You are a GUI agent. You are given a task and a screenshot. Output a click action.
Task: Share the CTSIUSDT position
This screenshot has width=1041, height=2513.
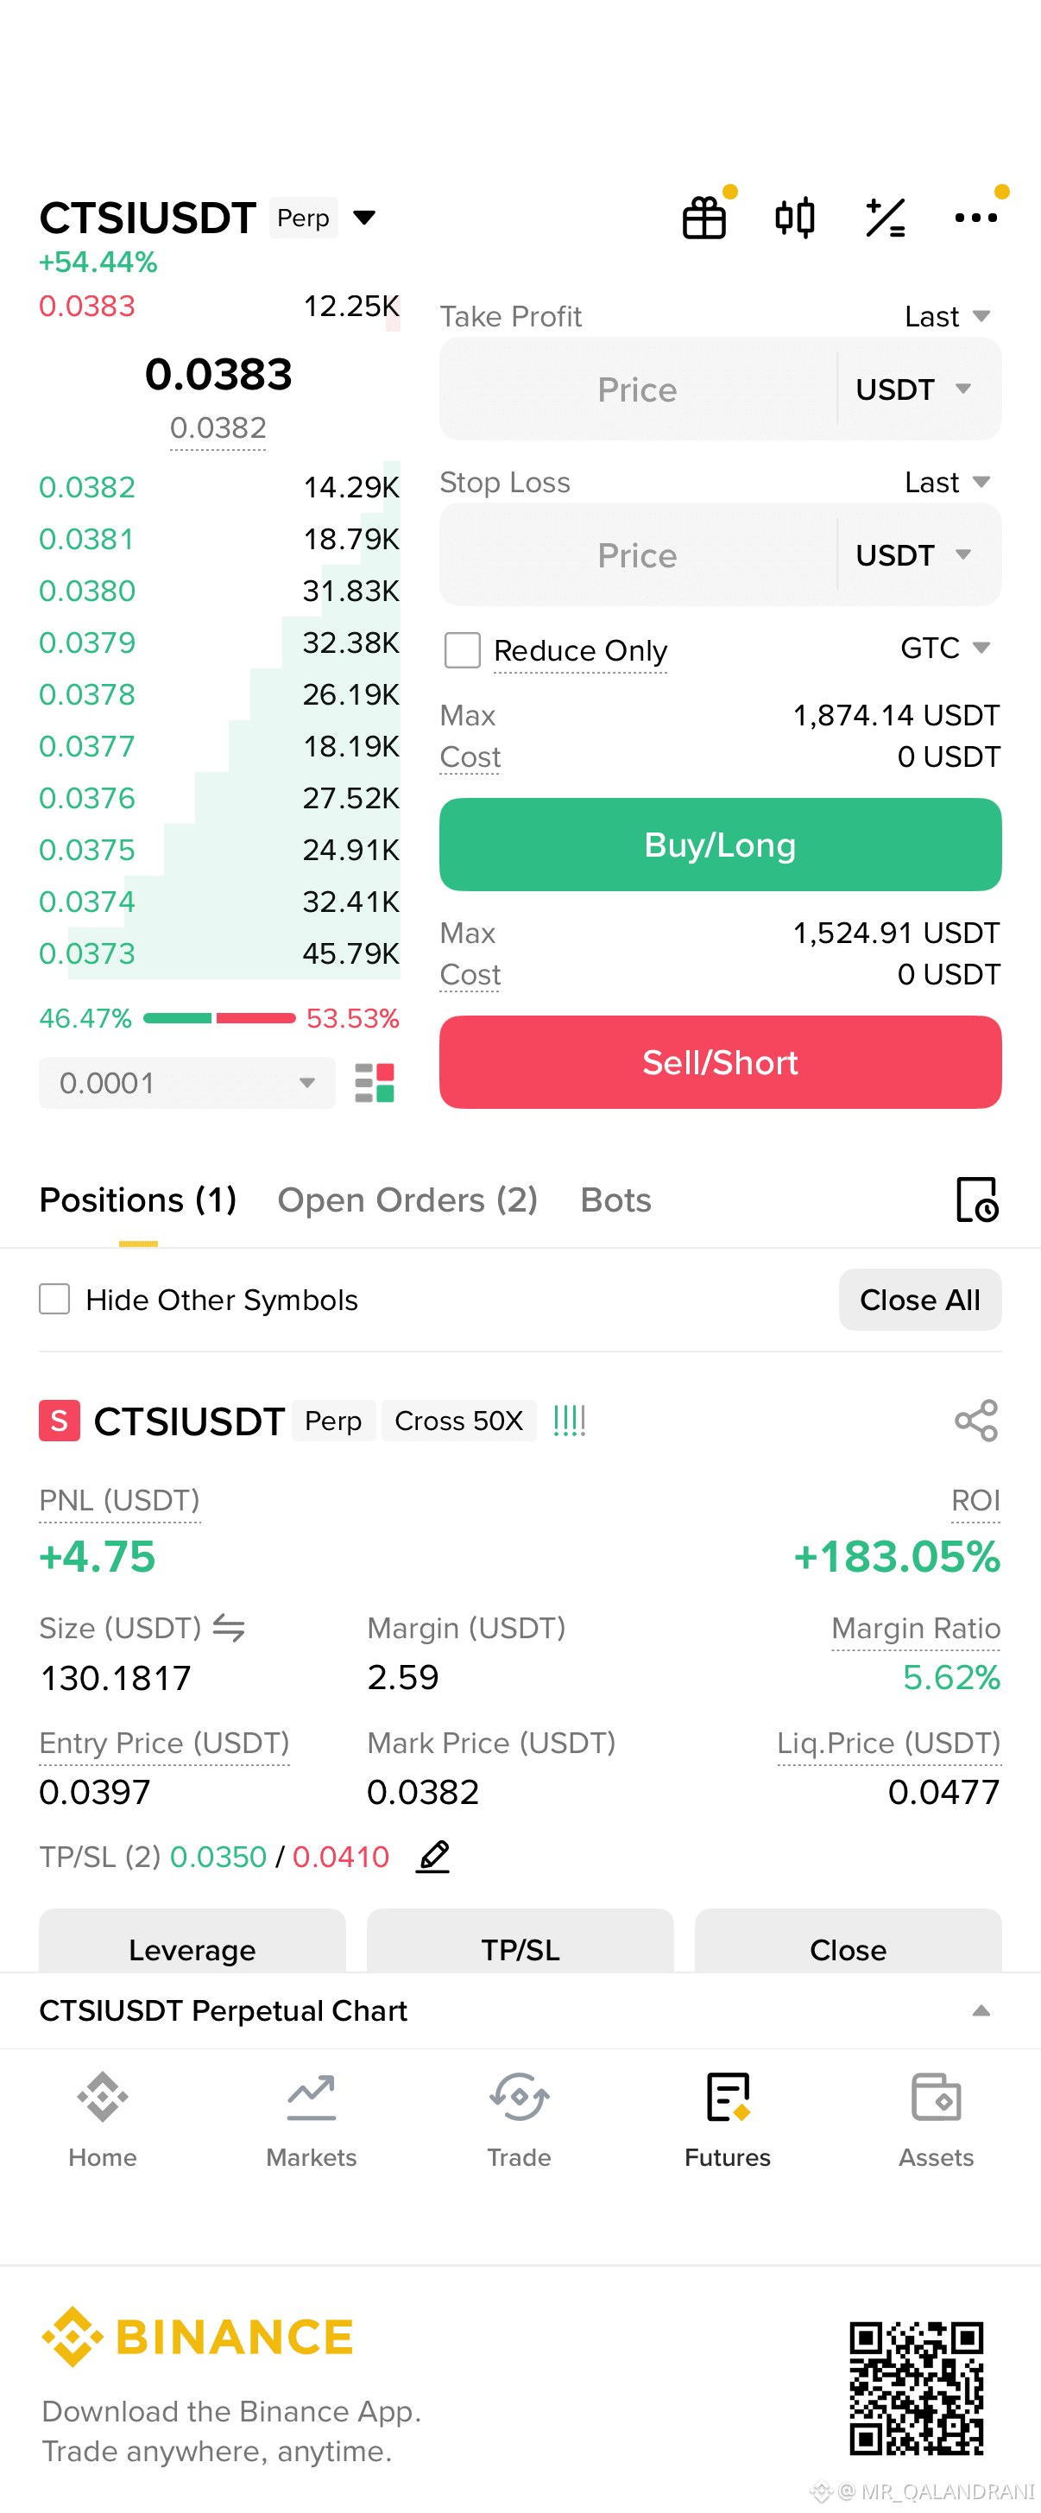coord(975,1421)
